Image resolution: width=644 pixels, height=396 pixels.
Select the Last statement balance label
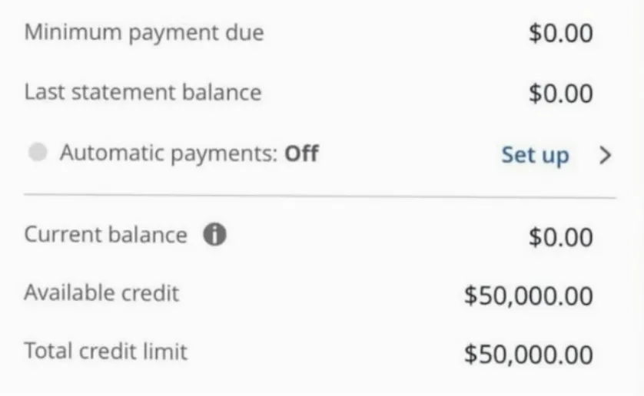click(x=143, y=92)
